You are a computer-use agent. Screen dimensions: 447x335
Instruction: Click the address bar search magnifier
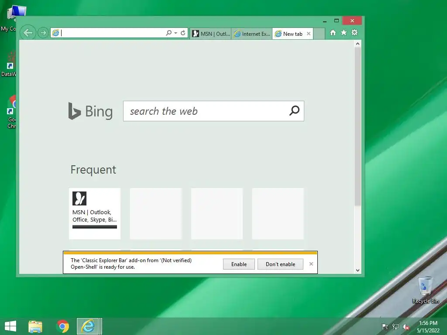[169, 33]
